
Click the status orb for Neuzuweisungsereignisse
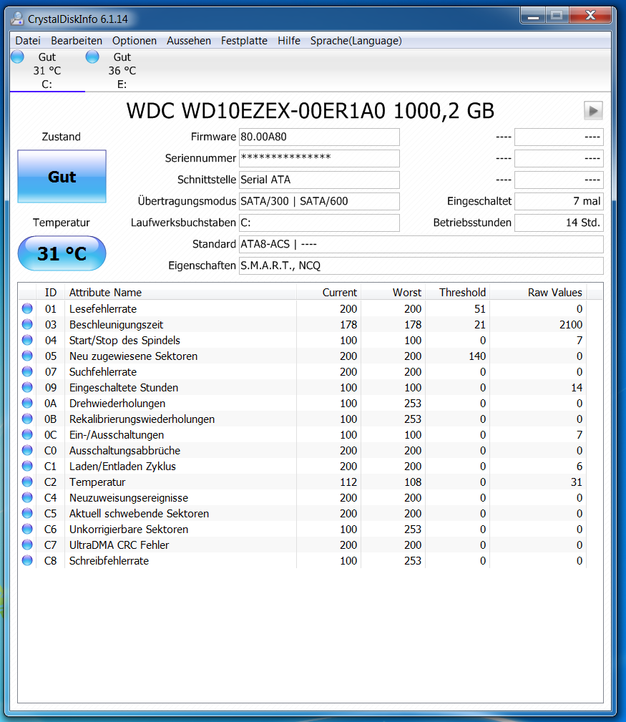[27, 497]
